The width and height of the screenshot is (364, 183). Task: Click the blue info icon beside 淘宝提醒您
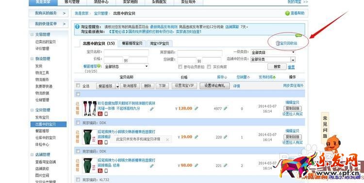pos(78,27)
